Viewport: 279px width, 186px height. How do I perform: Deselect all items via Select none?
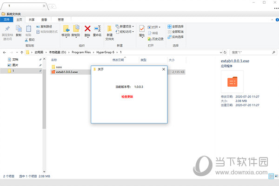175,32
